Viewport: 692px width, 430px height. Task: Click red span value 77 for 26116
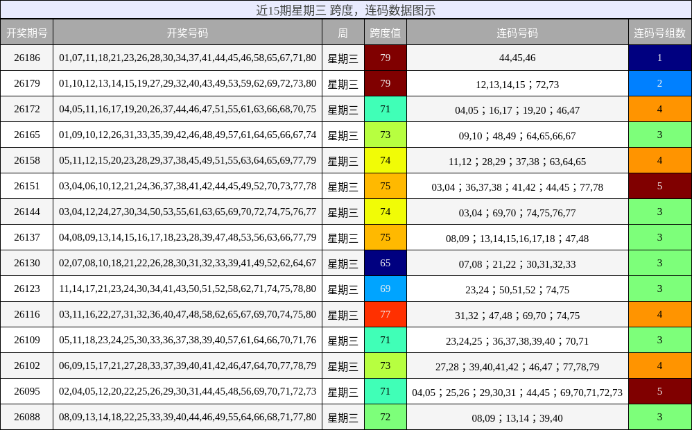pos(386,314)
